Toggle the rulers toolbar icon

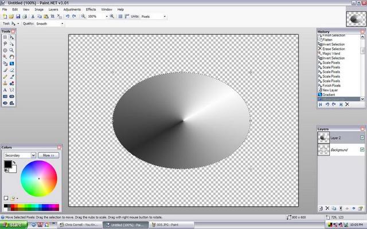pyautogui.click(x=127, y=17)
